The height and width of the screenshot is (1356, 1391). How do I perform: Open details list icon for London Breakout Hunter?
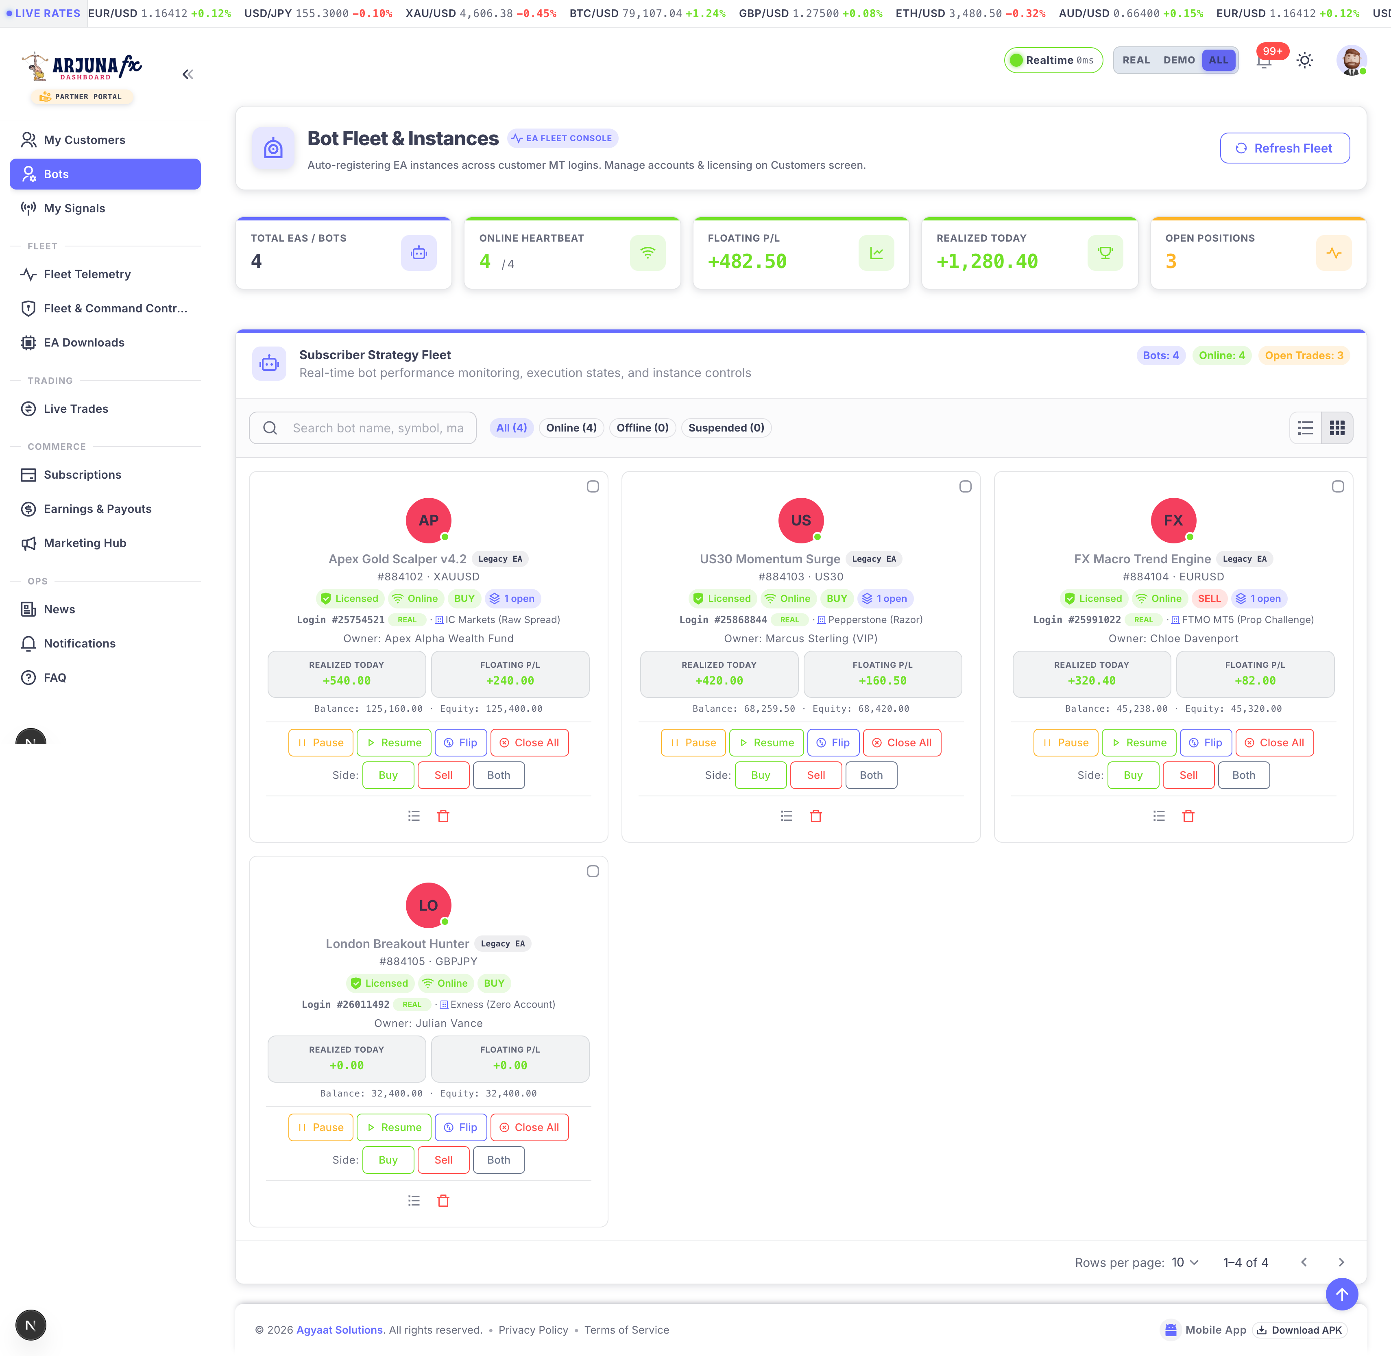(414, 1201)
